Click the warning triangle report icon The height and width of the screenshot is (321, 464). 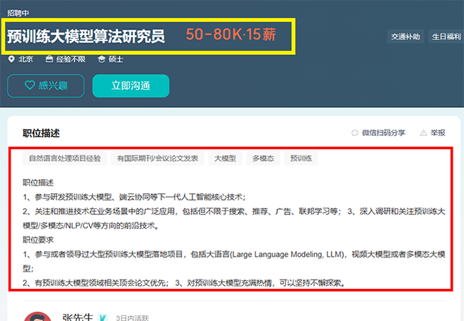[423, 133]
